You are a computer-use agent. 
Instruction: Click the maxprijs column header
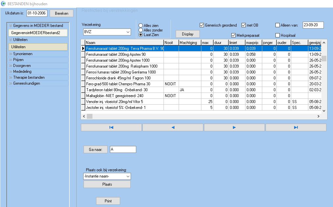(x=254, y=43)
